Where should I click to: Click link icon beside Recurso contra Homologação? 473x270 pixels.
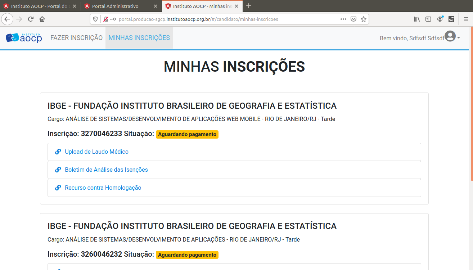(x=58, y=188)
